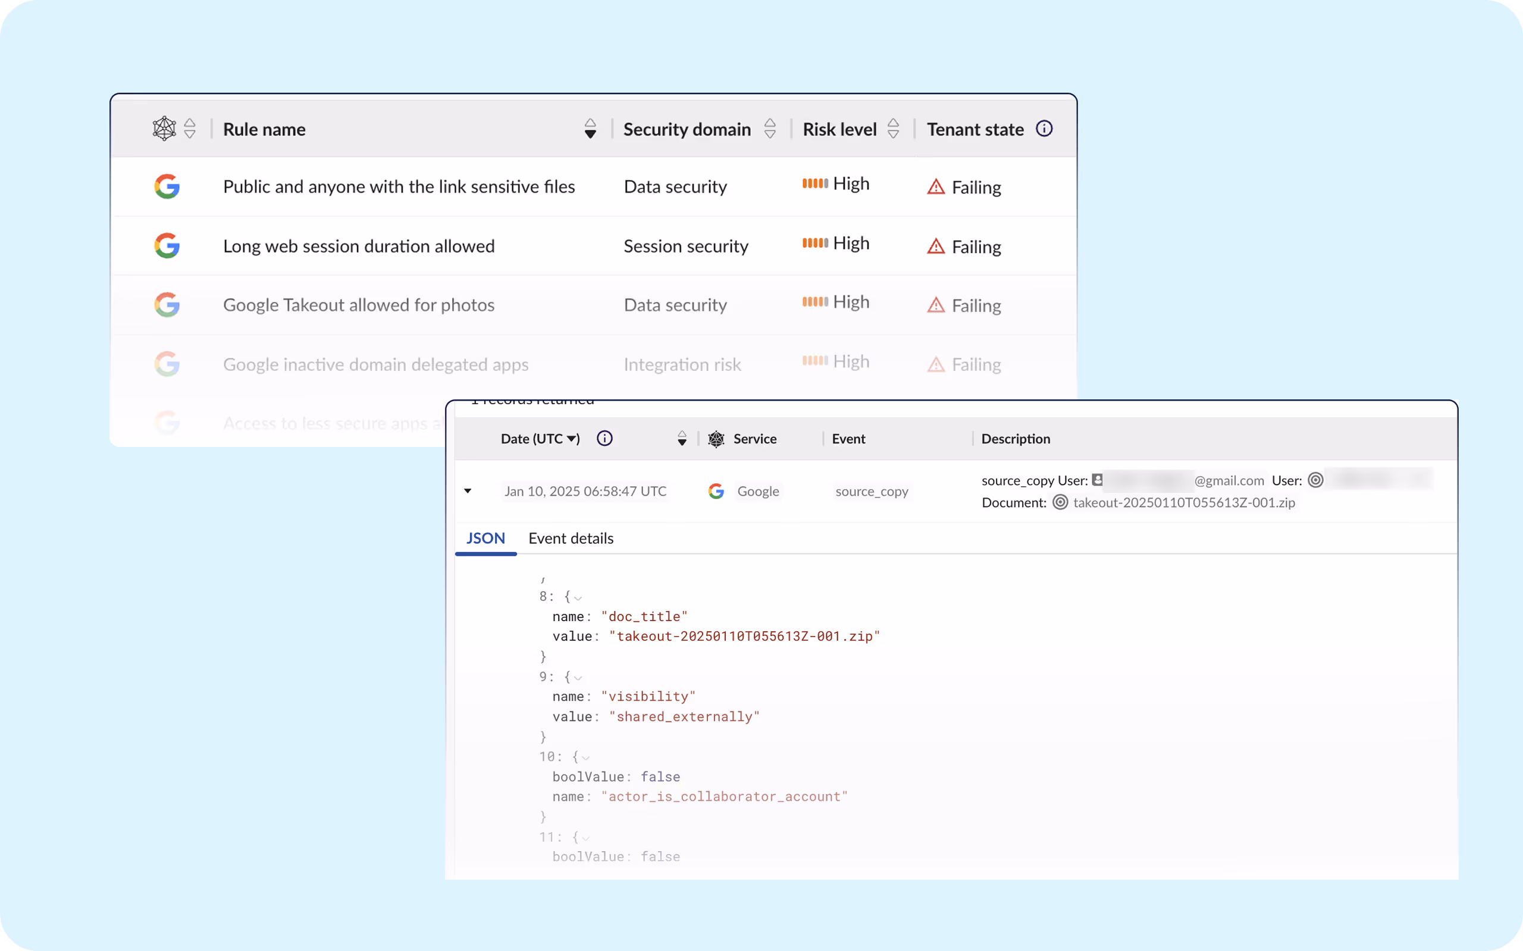Click the Service column network icon
The width and height of the screenshot is (1523, 951).
click(x=716, y=439)
